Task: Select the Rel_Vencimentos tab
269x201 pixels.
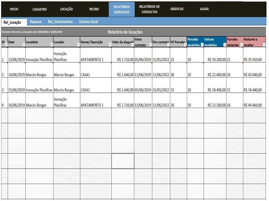Action: click(x=60, y=22)
